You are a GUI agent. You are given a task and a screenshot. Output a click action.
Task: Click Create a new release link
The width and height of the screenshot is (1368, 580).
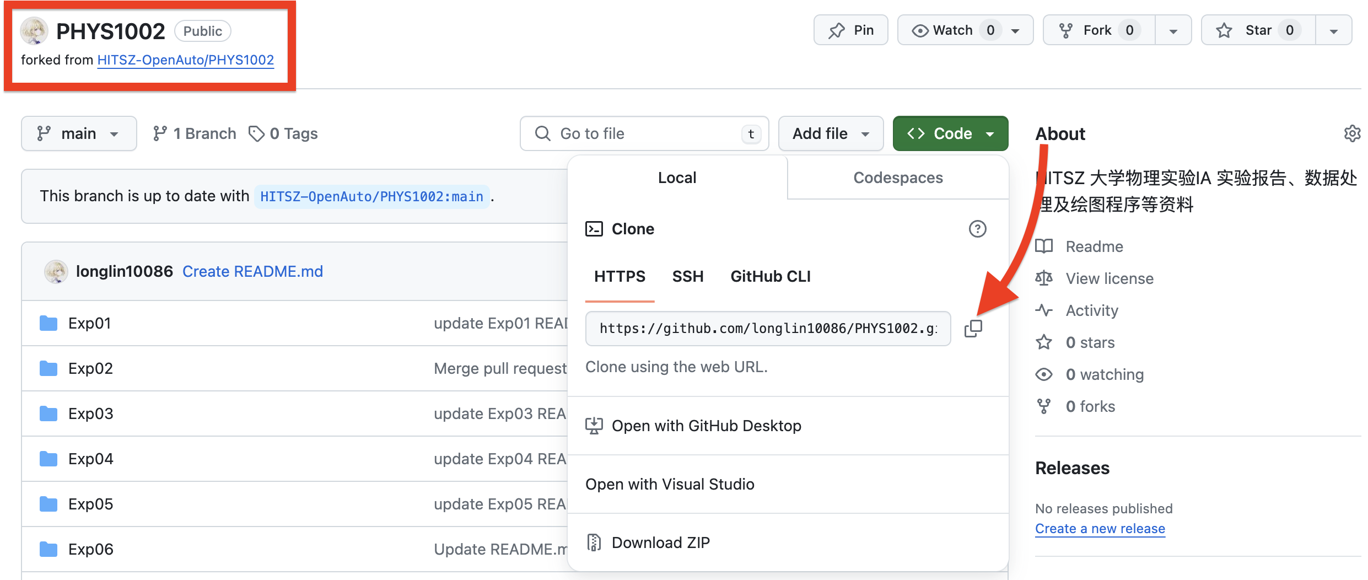[1100, 529]
